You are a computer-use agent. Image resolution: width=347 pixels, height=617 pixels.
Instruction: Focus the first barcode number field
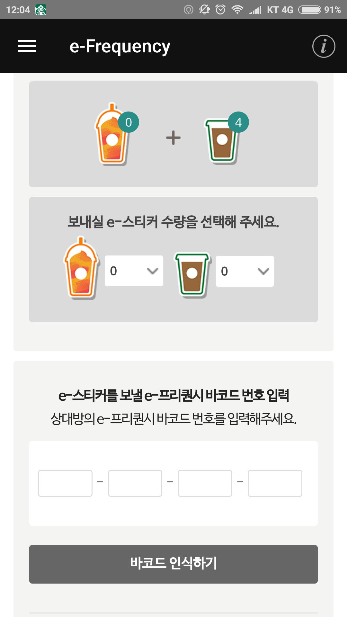coord(65,483)
